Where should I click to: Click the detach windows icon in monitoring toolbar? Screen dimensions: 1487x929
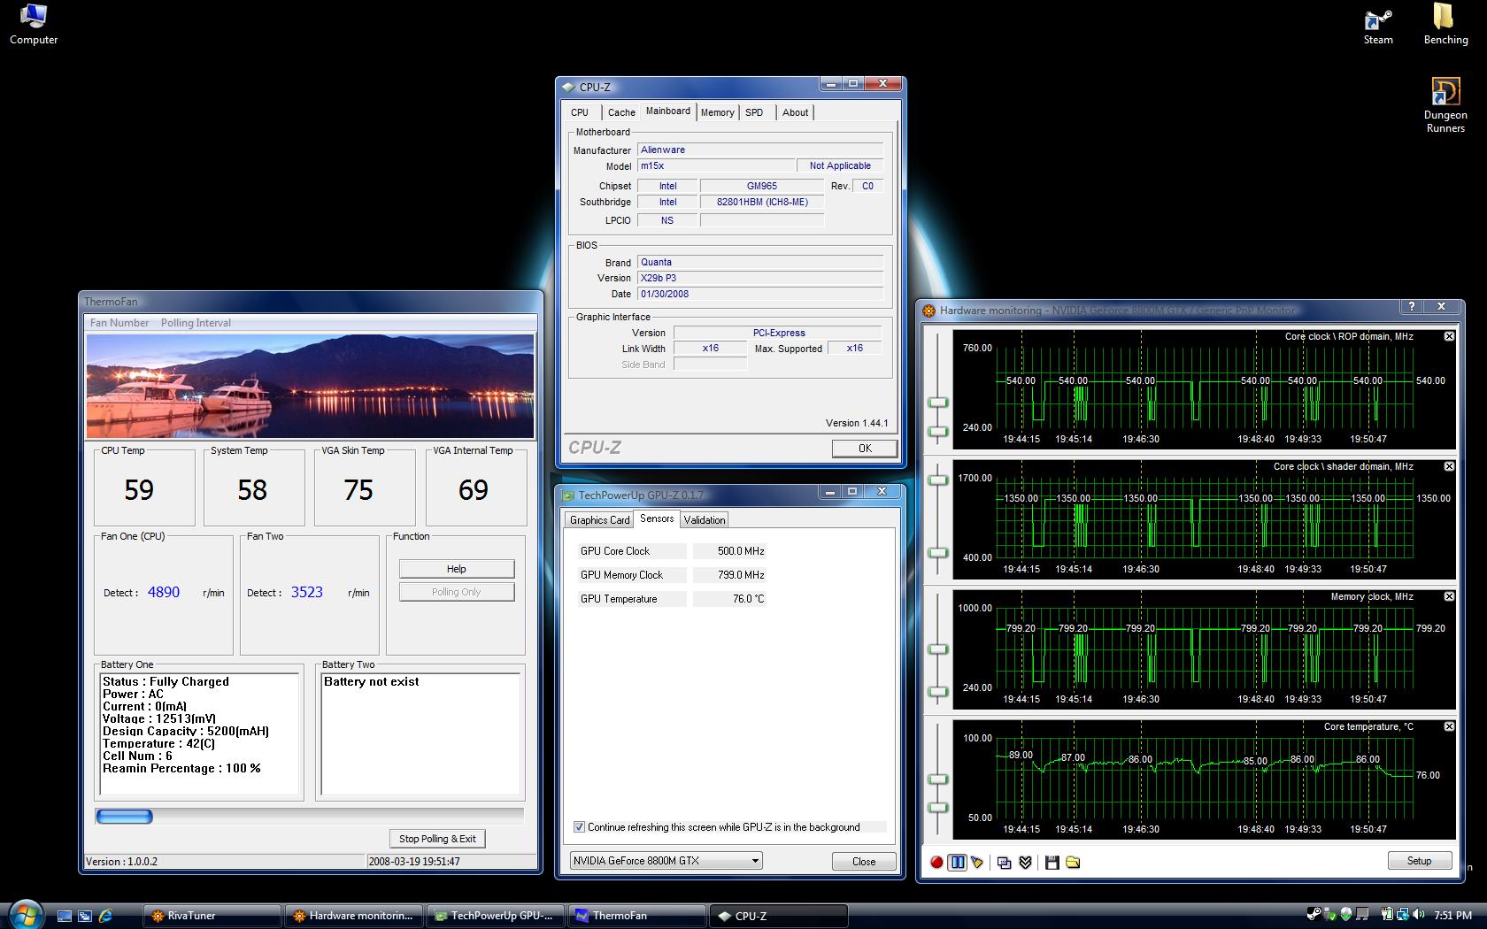pos(1004,862)
